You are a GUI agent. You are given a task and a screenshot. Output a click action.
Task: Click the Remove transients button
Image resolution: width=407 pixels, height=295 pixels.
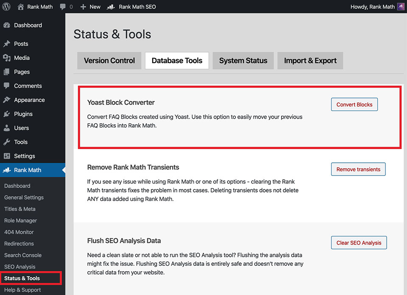pos(358,170)
